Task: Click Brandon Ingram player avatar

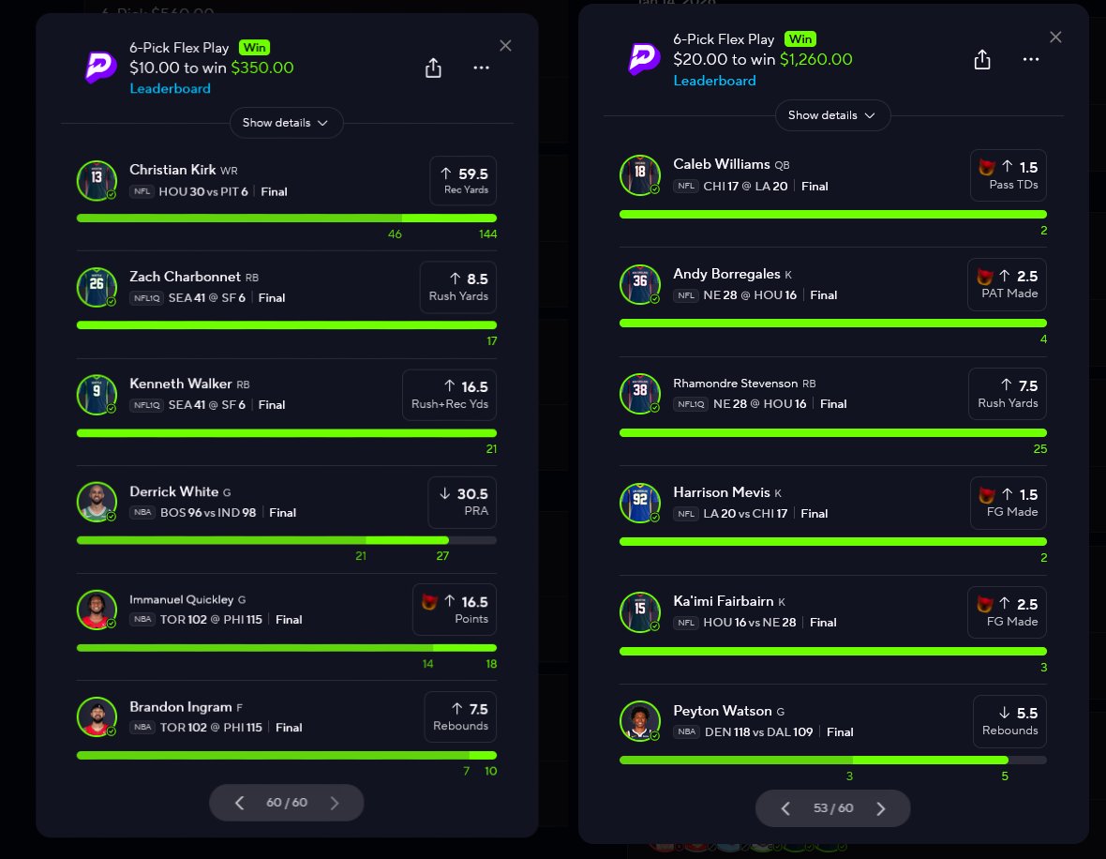Action: pyautogui.click(x=97, y=717)
